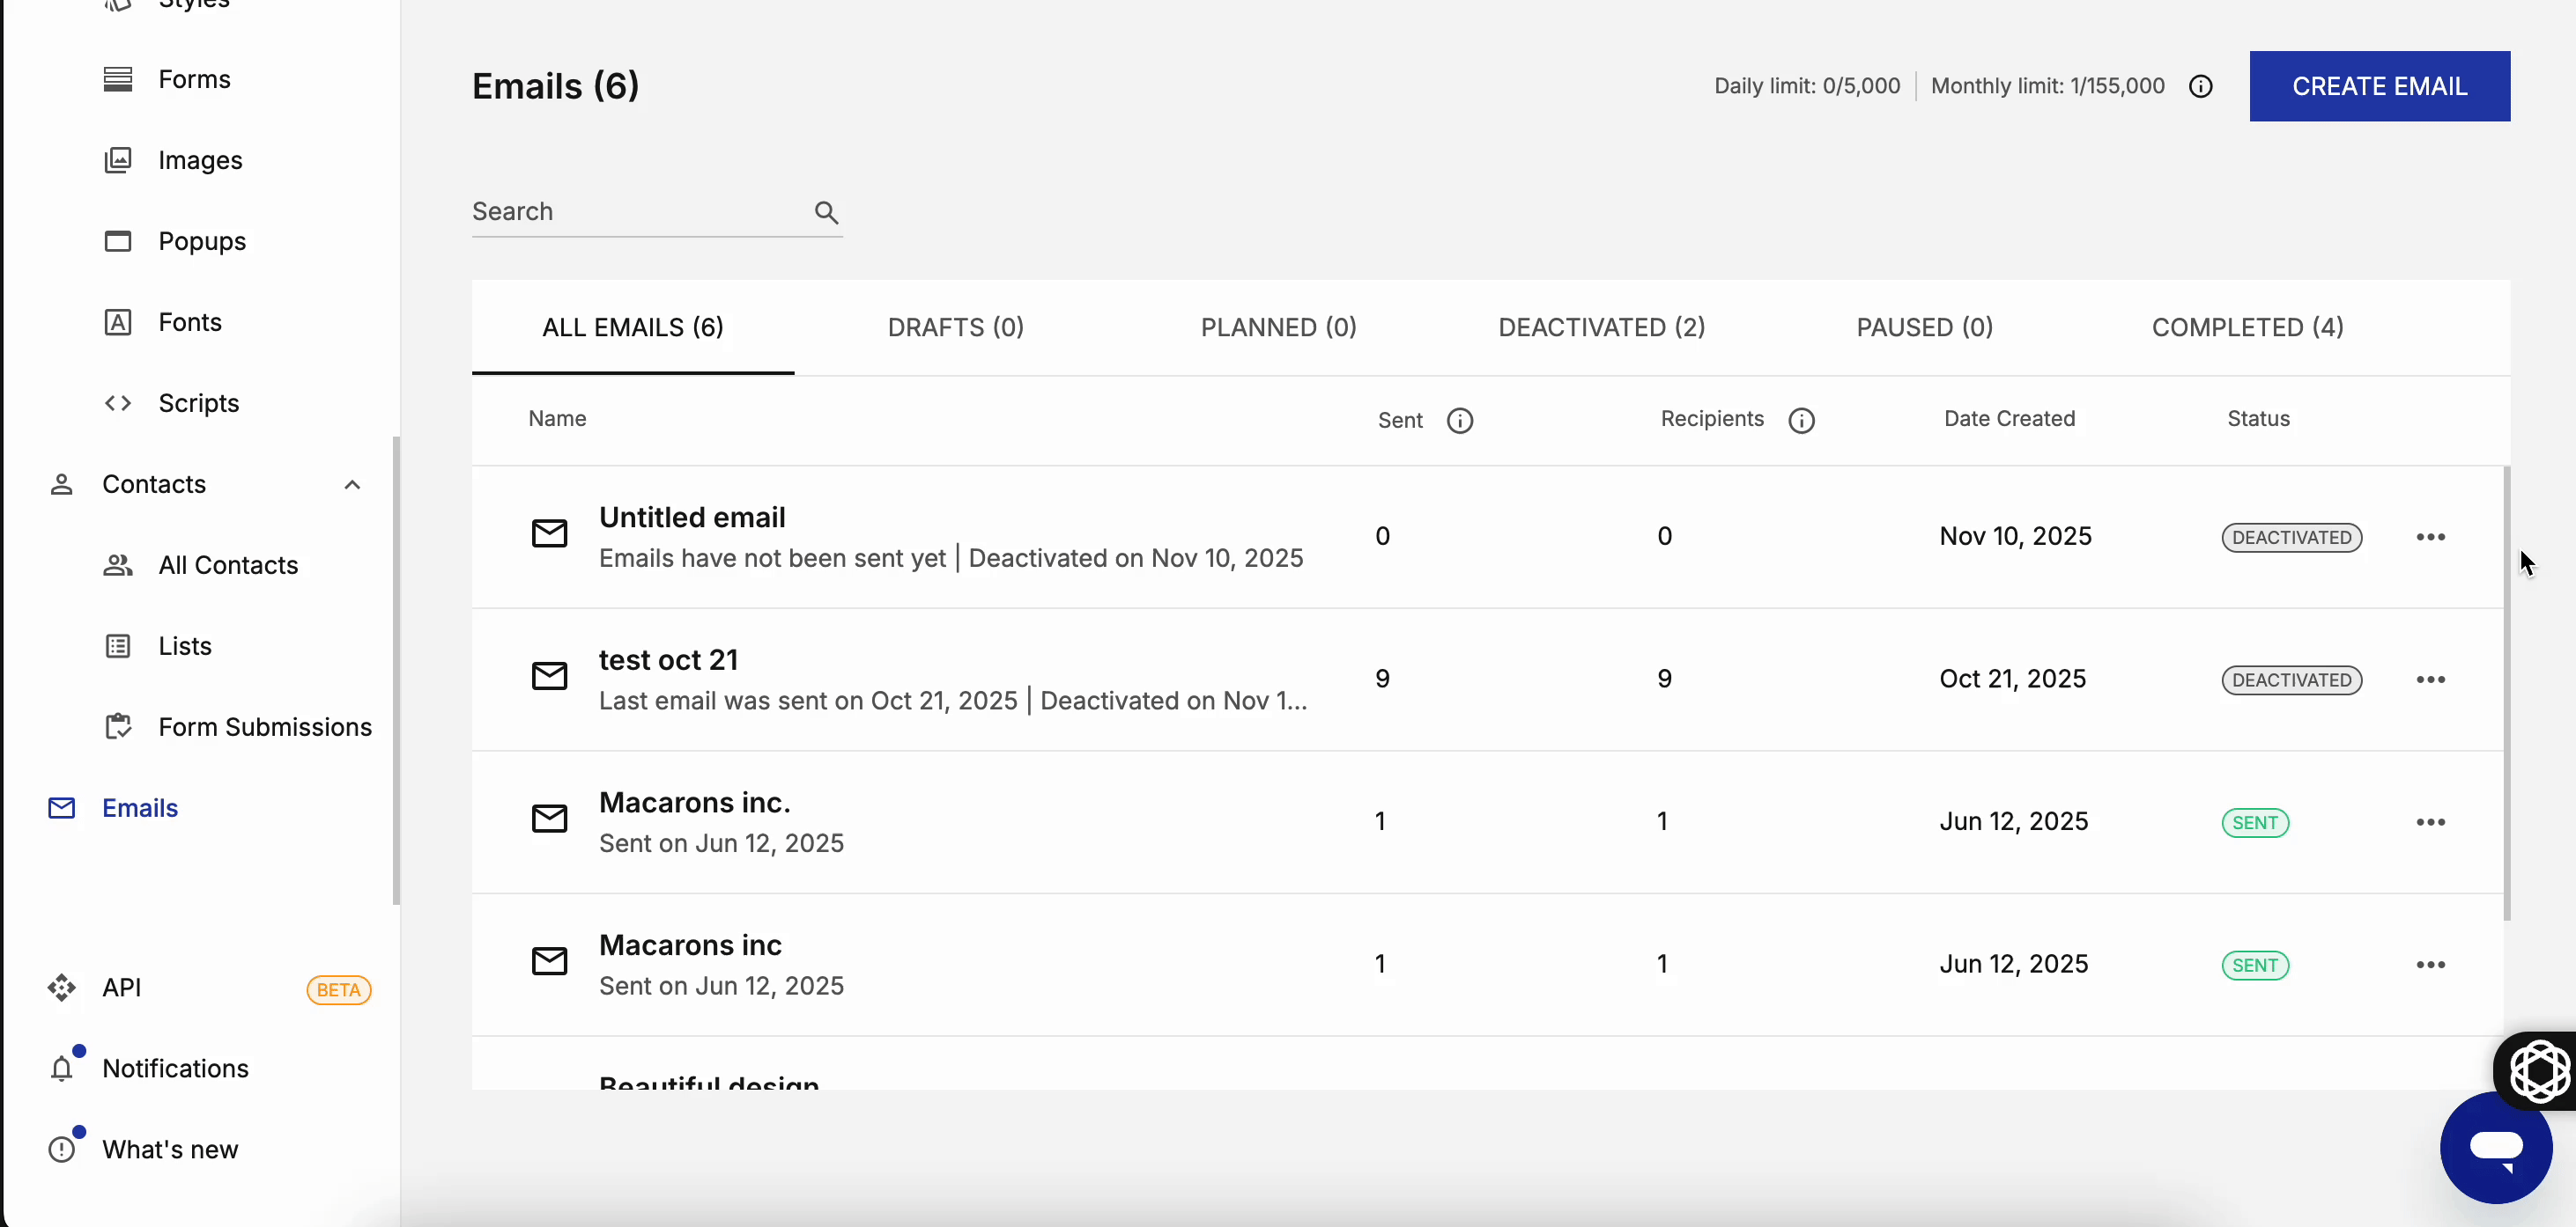Open more options for test oct 21
The image size is (2576, 1227).
pyautogui.click(x=2430, y=680)
